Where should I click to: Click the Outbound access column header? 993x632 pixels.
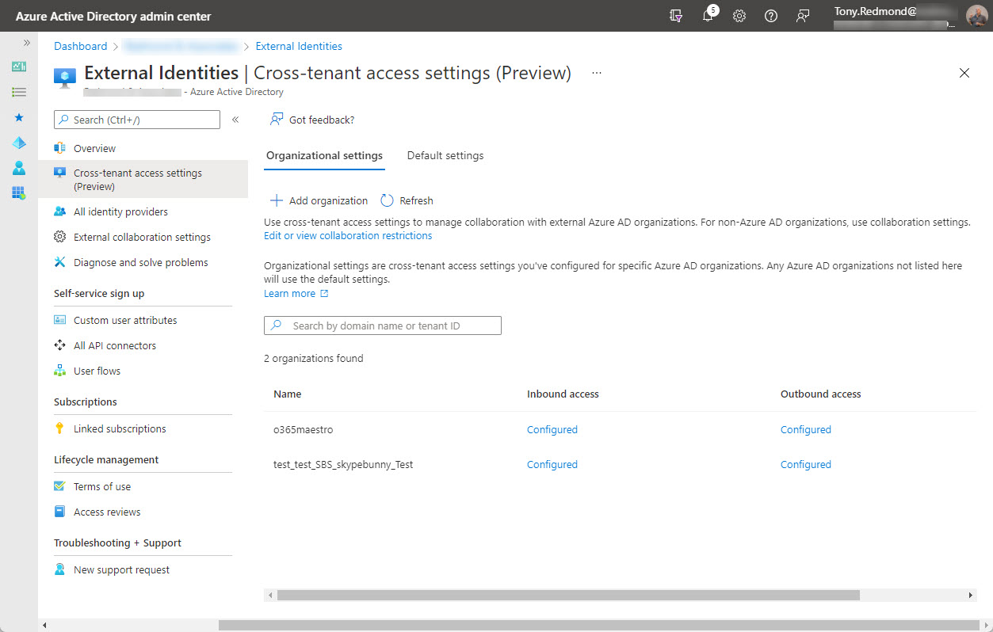tap(820, 394)
